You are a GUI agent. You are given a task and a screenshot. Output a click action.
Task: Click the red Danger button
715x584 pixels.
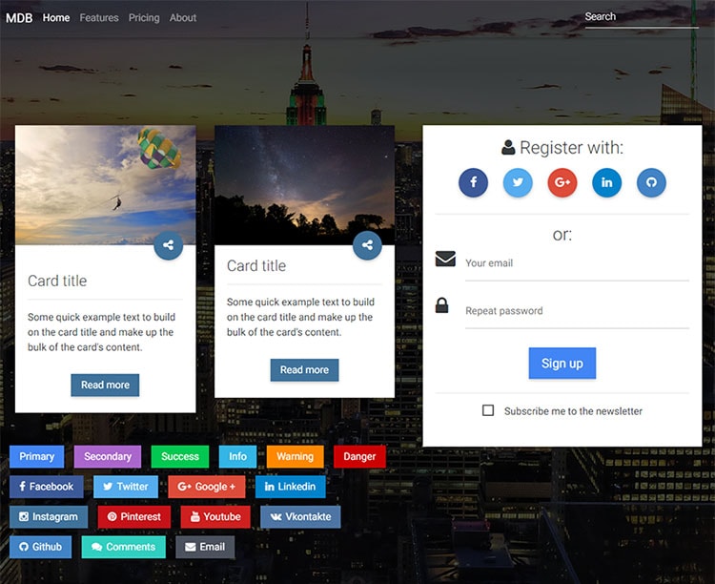(359, 456)
